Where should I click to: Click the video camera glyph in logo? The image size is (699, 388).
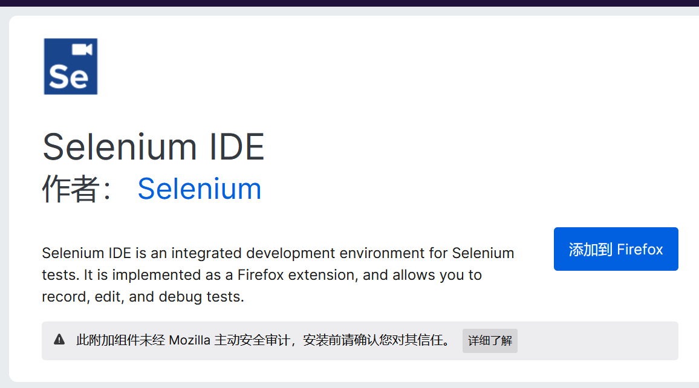click(82, 50)
